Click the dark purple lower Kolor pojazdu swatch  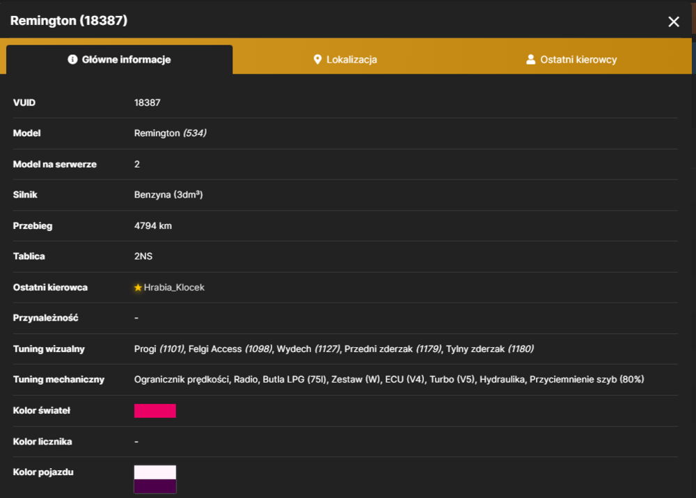(155, 486)
